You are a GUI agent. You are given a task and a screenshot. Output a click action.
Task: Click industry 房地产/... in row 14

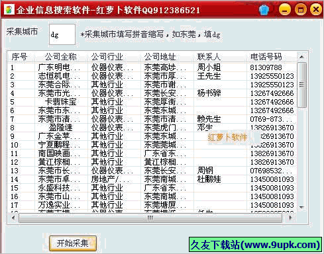click(x=111, y=179)
